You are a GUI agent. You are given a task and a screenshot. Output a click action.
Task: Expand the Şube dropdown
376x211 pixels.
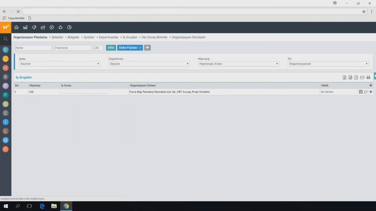(x=60, y=64)
